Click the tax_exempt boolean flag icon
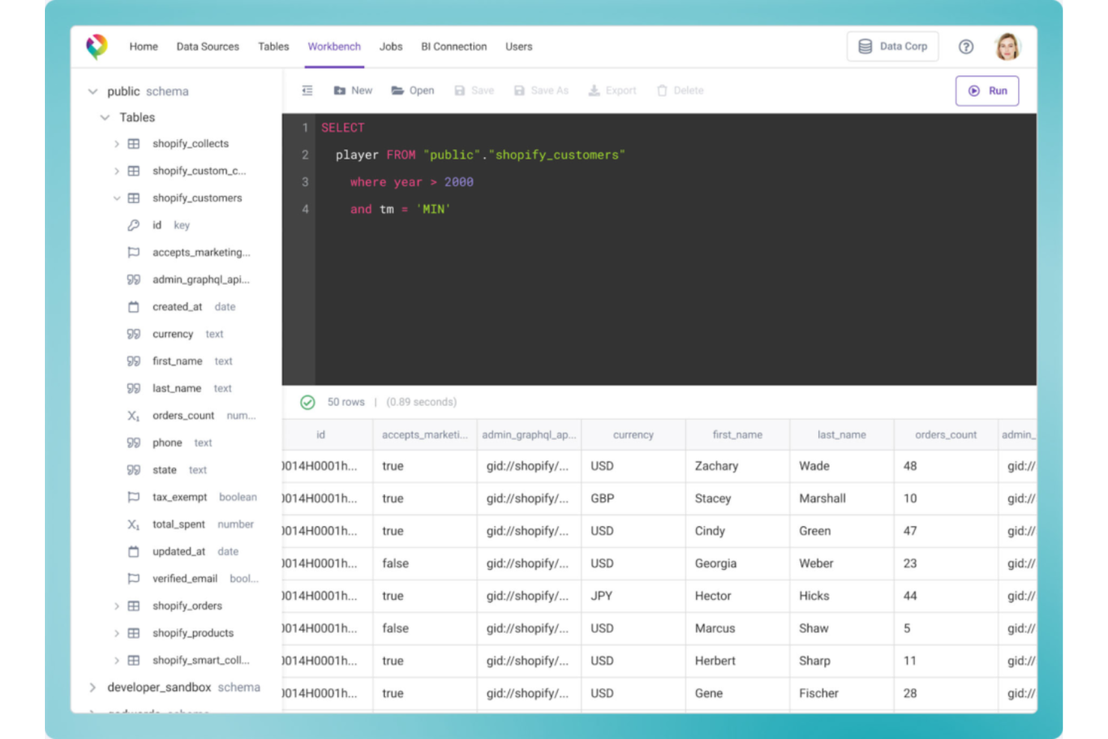1108x739 pixels. pyautogui.click(x=133, y=497)
